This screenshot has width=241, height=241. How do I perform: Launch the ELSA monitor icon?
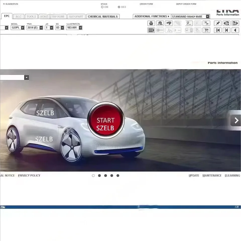[x=189, y=23]
